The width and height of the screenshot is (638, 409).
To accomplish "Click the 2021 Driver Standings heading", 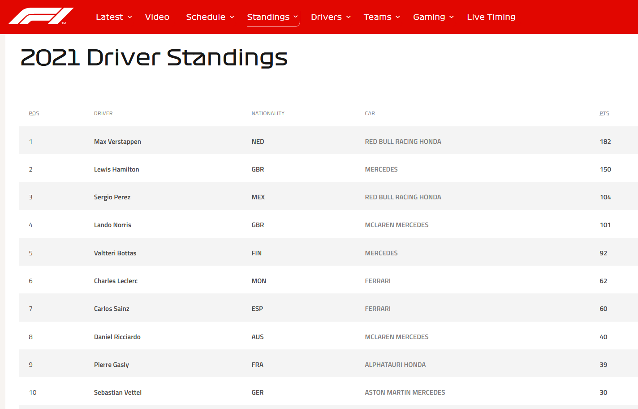I will tap(154, 58).
